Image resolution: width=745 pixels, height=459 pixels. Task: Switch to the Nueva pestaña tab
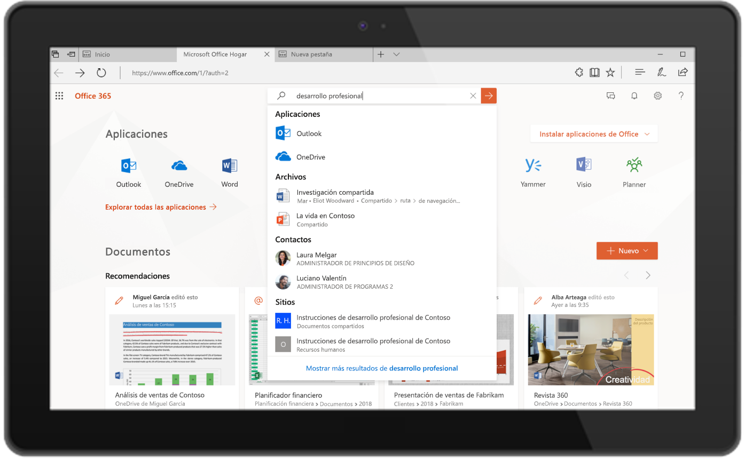click(324, 54)
